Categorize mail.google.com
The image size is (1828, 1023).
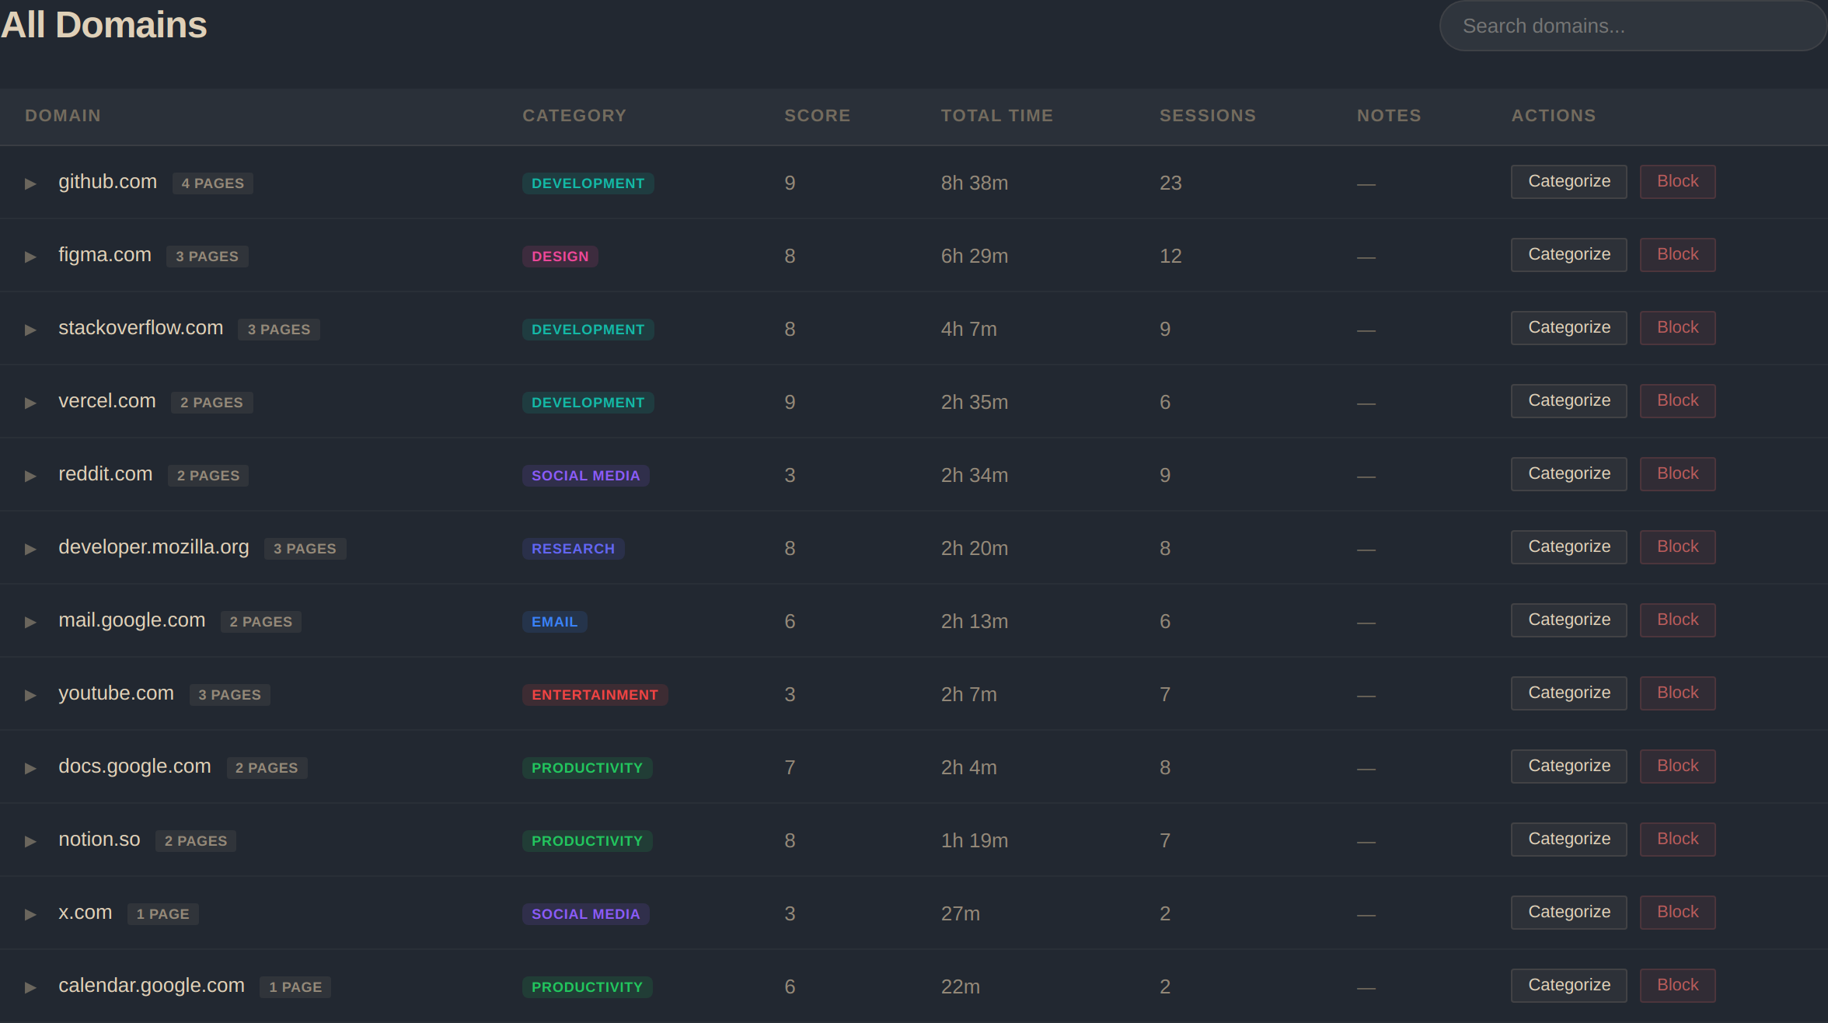[x=1568, y=620]
